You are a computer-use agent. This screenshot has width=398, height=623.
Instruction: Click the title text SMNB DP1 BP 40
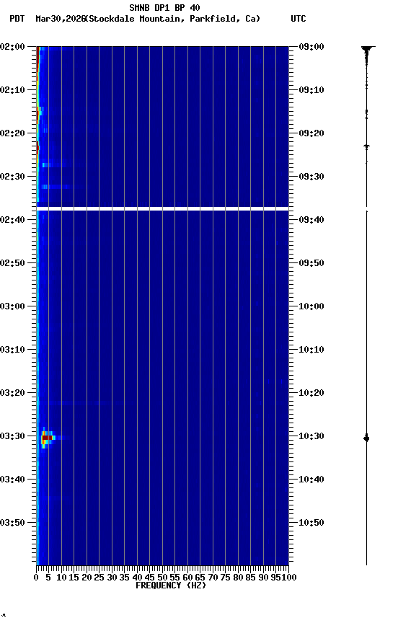point(164,7)
